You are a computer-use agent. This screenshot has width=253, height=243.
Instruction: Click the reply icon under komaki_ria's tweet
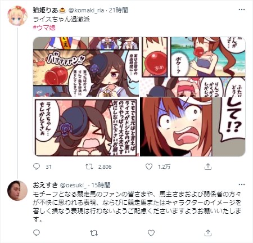[37, 166]
